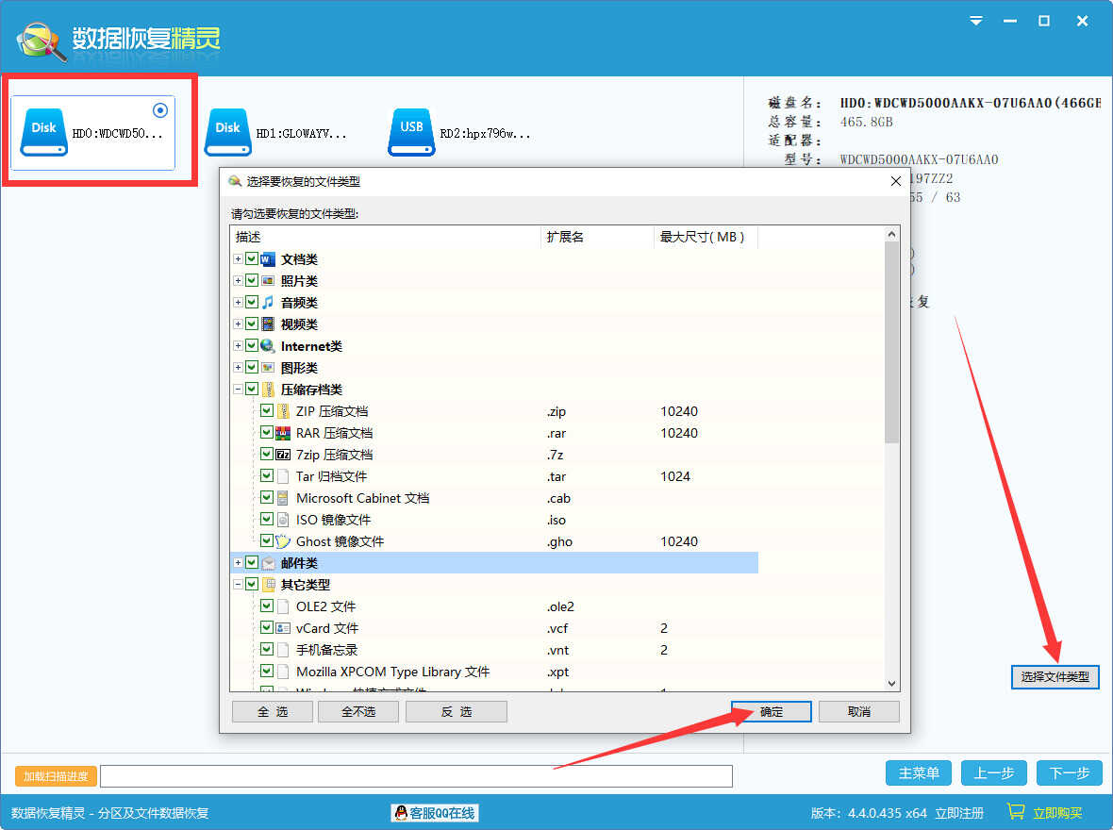
Task: Uncheck the ZIP 压缩文档 checkbox
Action: (267, 411)
